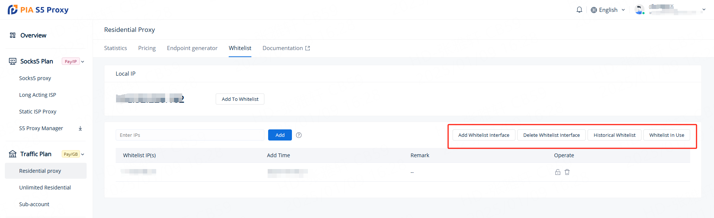Open the Documentation external link
This screenshot has width=714, height=218.
(286, 48)
